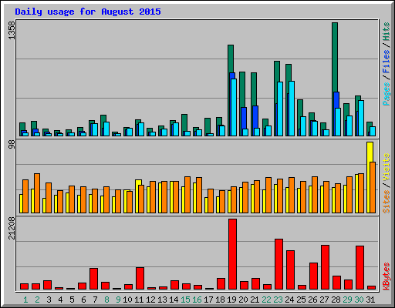Click the orange sites bar for day 15
395x308 pixels.
click(187, 195)
